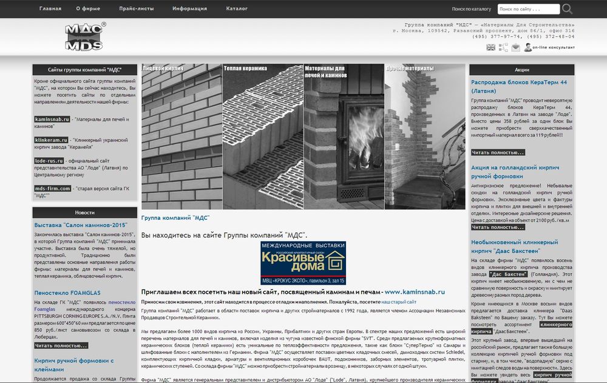Open the Лицевой кирпич image tile

coord(181,137)
